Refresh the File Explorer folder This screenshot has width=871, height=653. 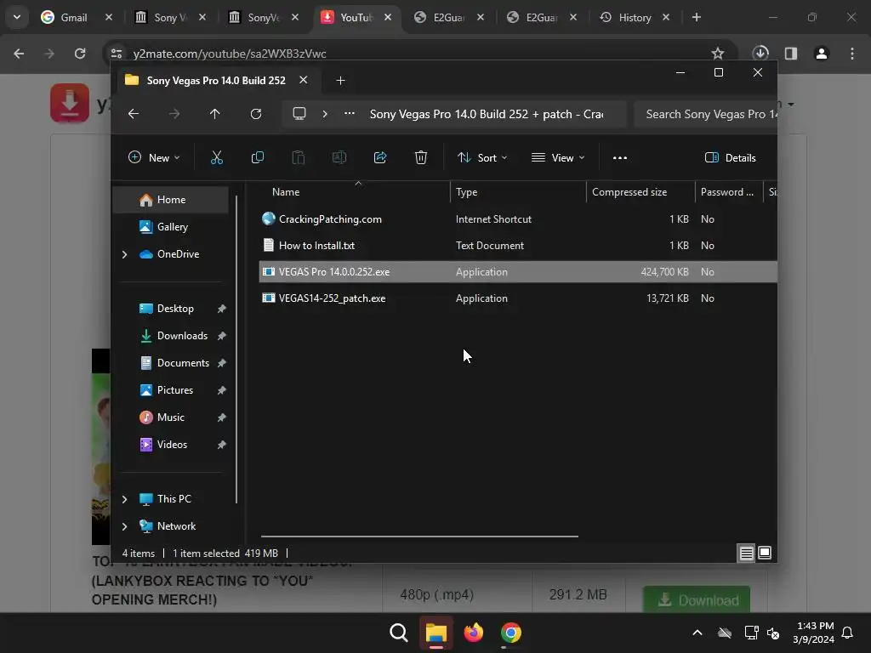tap(255, 114)
